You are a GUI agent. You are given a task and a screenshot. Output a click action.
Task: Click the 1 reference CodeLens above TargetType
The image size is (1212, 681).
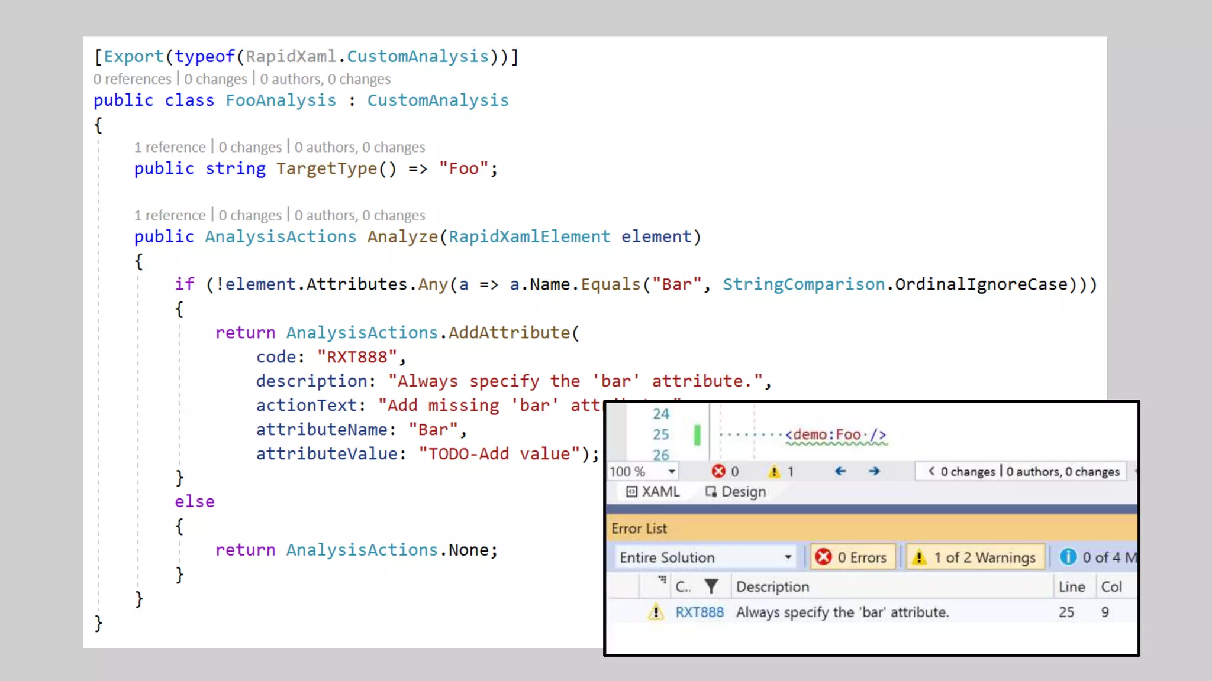[169, 147]
